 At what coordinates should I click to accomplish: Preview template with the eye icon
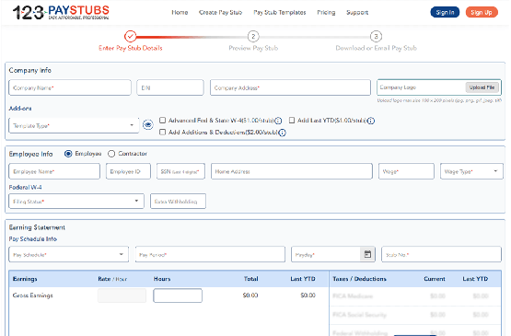(x=148, y=125)
